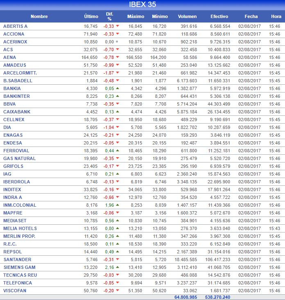The width and height of the screenshot is (285, 300).
Task: Open the AMADEUS stock link
Action: pos(15,65)
